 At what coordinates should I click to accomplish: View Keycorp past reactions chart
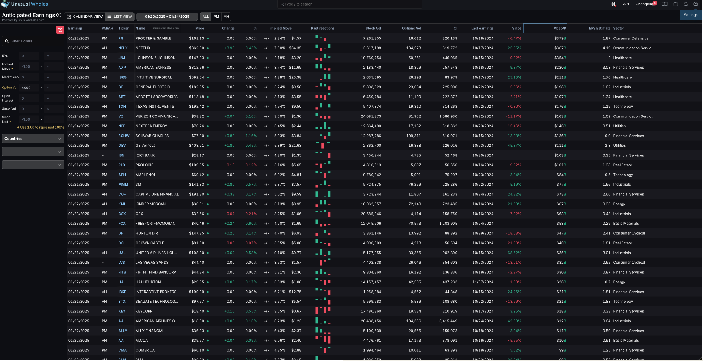click(x=323, y=310)
